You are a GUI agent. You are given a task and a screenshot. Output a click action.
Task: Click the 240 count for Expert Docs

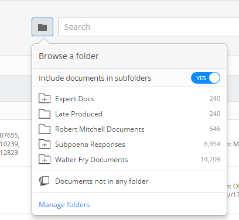[215, 98]
